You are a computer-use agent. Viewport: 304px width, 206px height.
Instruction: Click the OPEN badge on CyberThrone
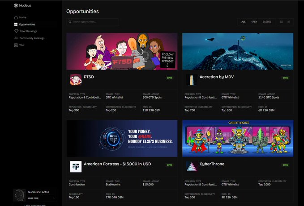285,165
